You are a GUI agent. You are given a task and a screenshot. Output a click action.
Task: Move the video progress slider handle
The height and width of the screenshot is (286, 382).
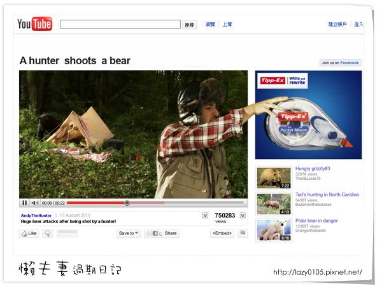127,203
